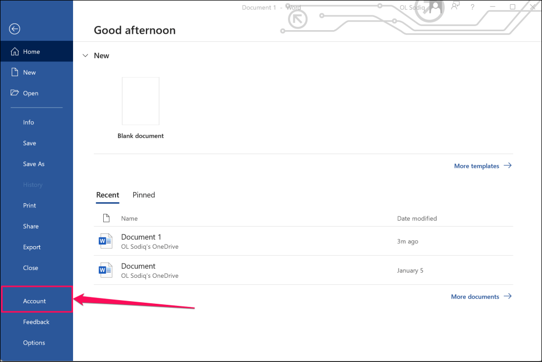Viewport: 542px width, 362px height.
Task: Open the Export page
Action: coord(32,247)
